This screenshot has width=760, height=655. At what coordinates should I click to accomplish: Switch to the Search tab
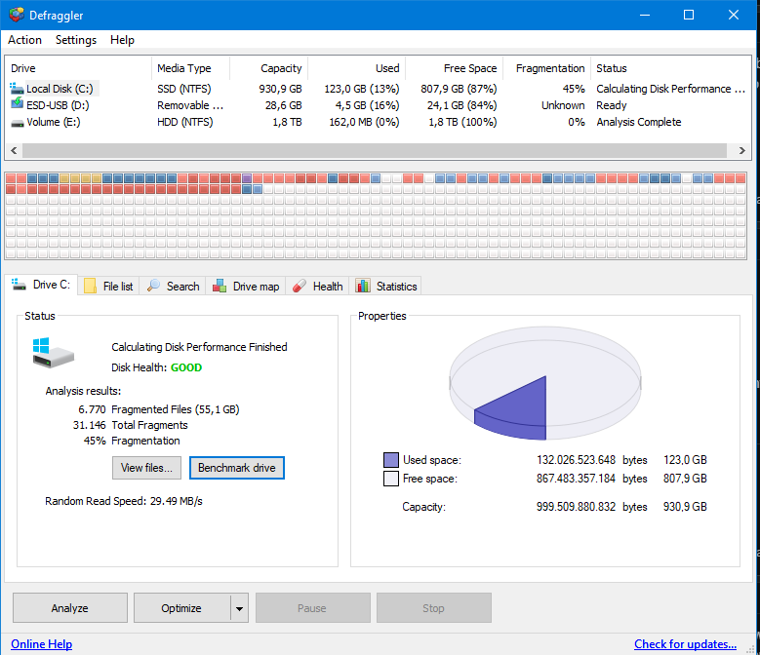pyautogui.click(x=173, y=287)
